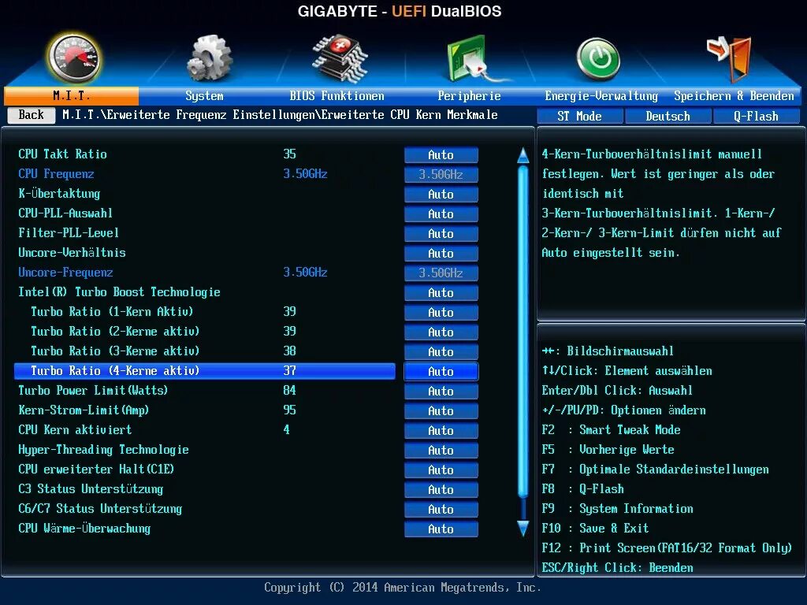807x605 pixels.
Task: Select Turbo Ratio (2-Kerne aktiv) label
Action: point(115,332)
